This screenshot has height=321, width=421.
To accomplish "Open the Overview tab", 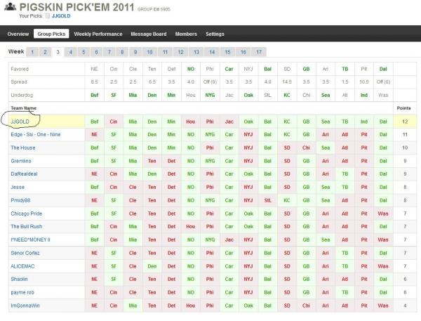I will pos(18,34).
